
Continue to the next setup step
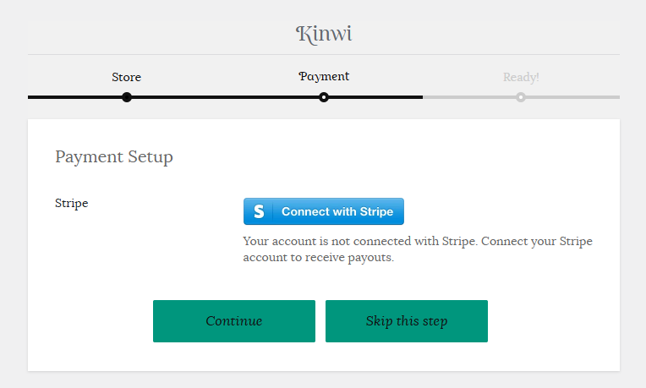234,321
